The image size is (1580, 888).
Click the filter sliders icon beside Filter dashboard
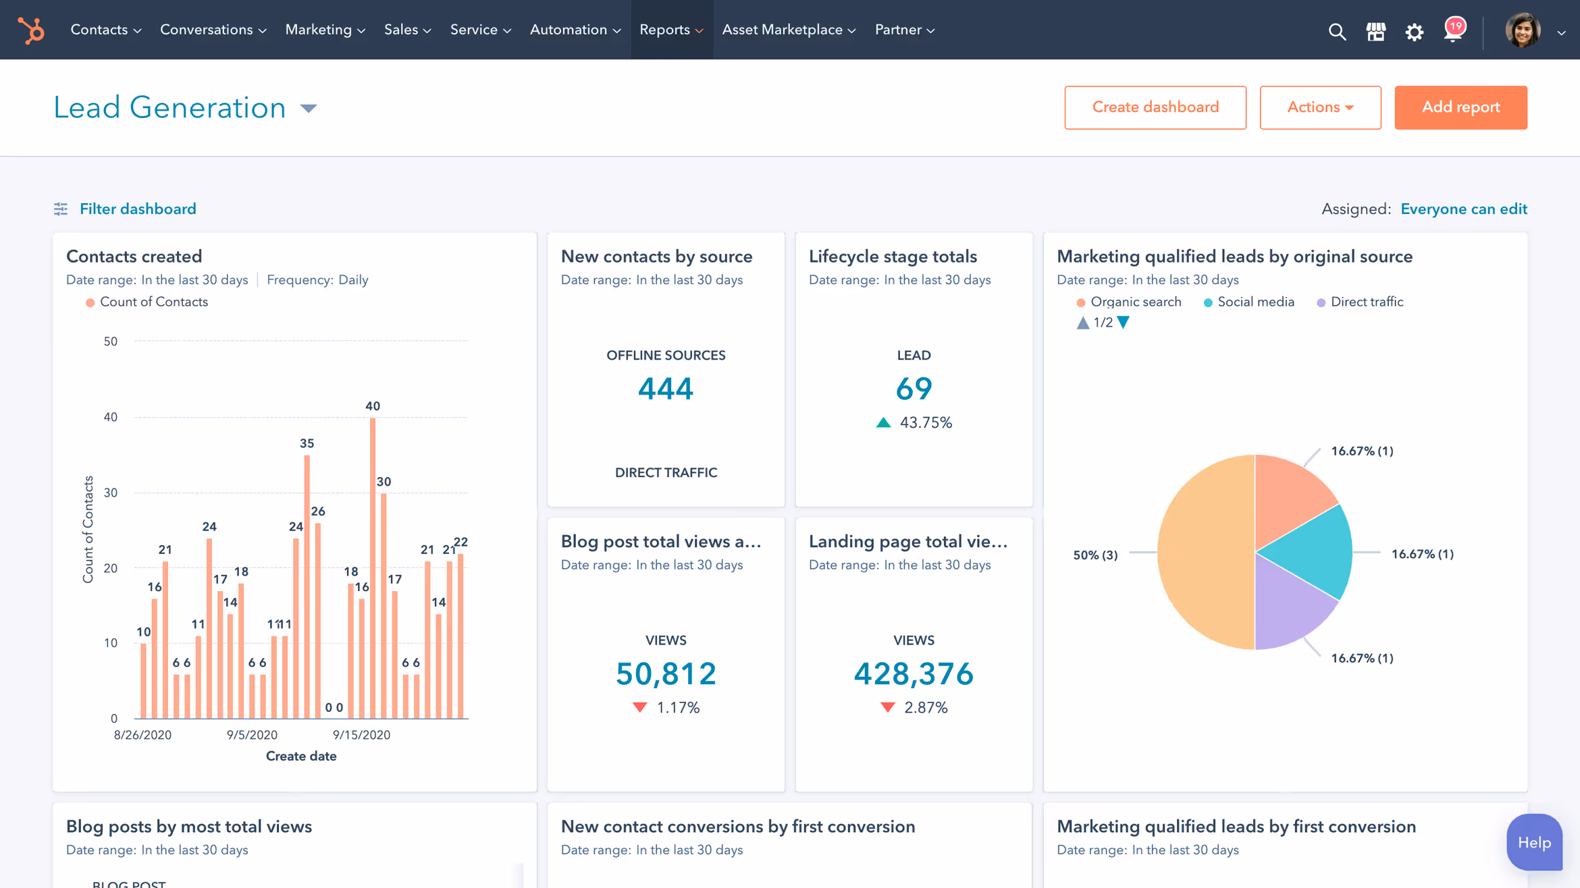[61, 209]
